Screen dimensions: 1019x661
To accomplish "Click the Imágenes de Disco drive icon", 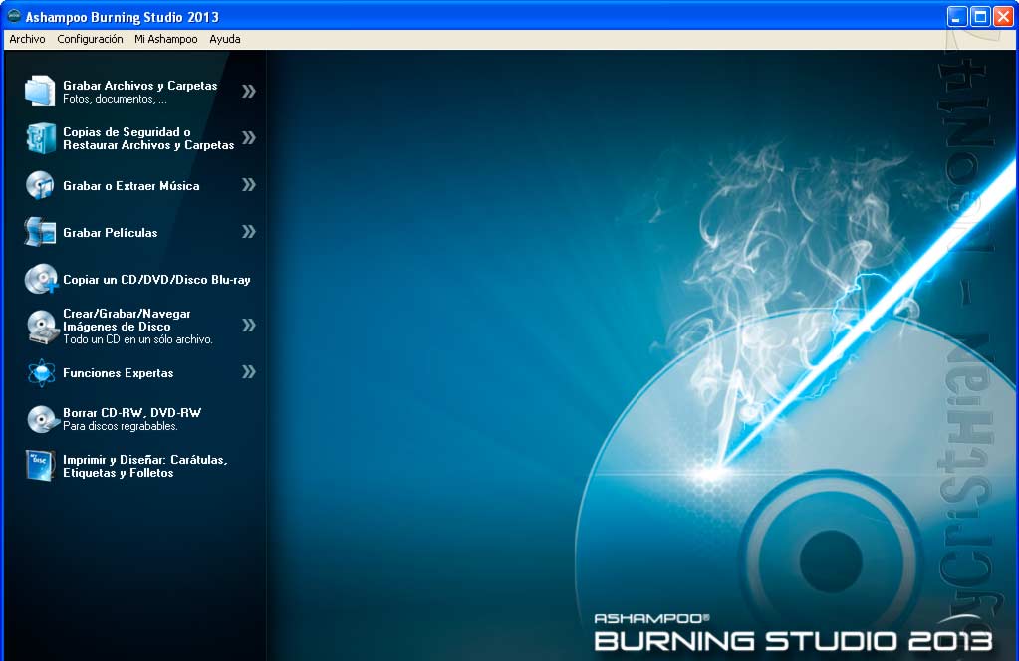I will pyautogui.click(x=42, y=326).
